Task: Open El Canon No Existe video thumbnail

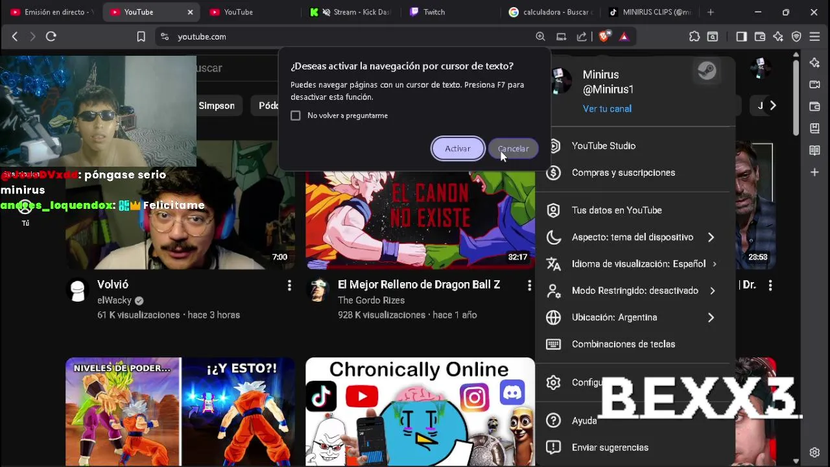Action: click(420, 219)
